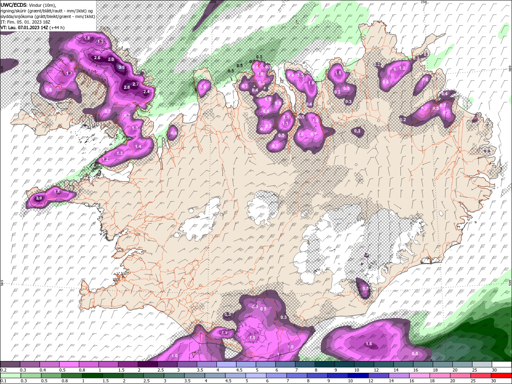The height and width of the screenshot is (384, 512).
Task: Click the '2.8' snowfall value on the map
Action: [x=127, y=87]
